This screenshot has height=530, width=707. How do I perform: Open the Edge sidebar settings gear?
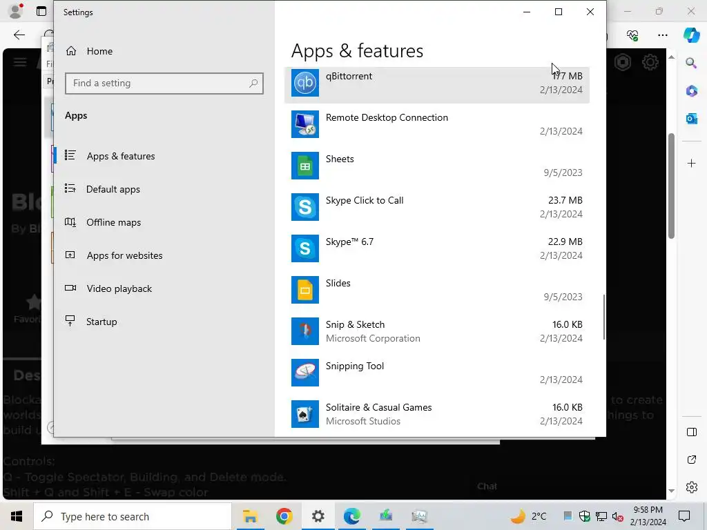click(691, 487)
